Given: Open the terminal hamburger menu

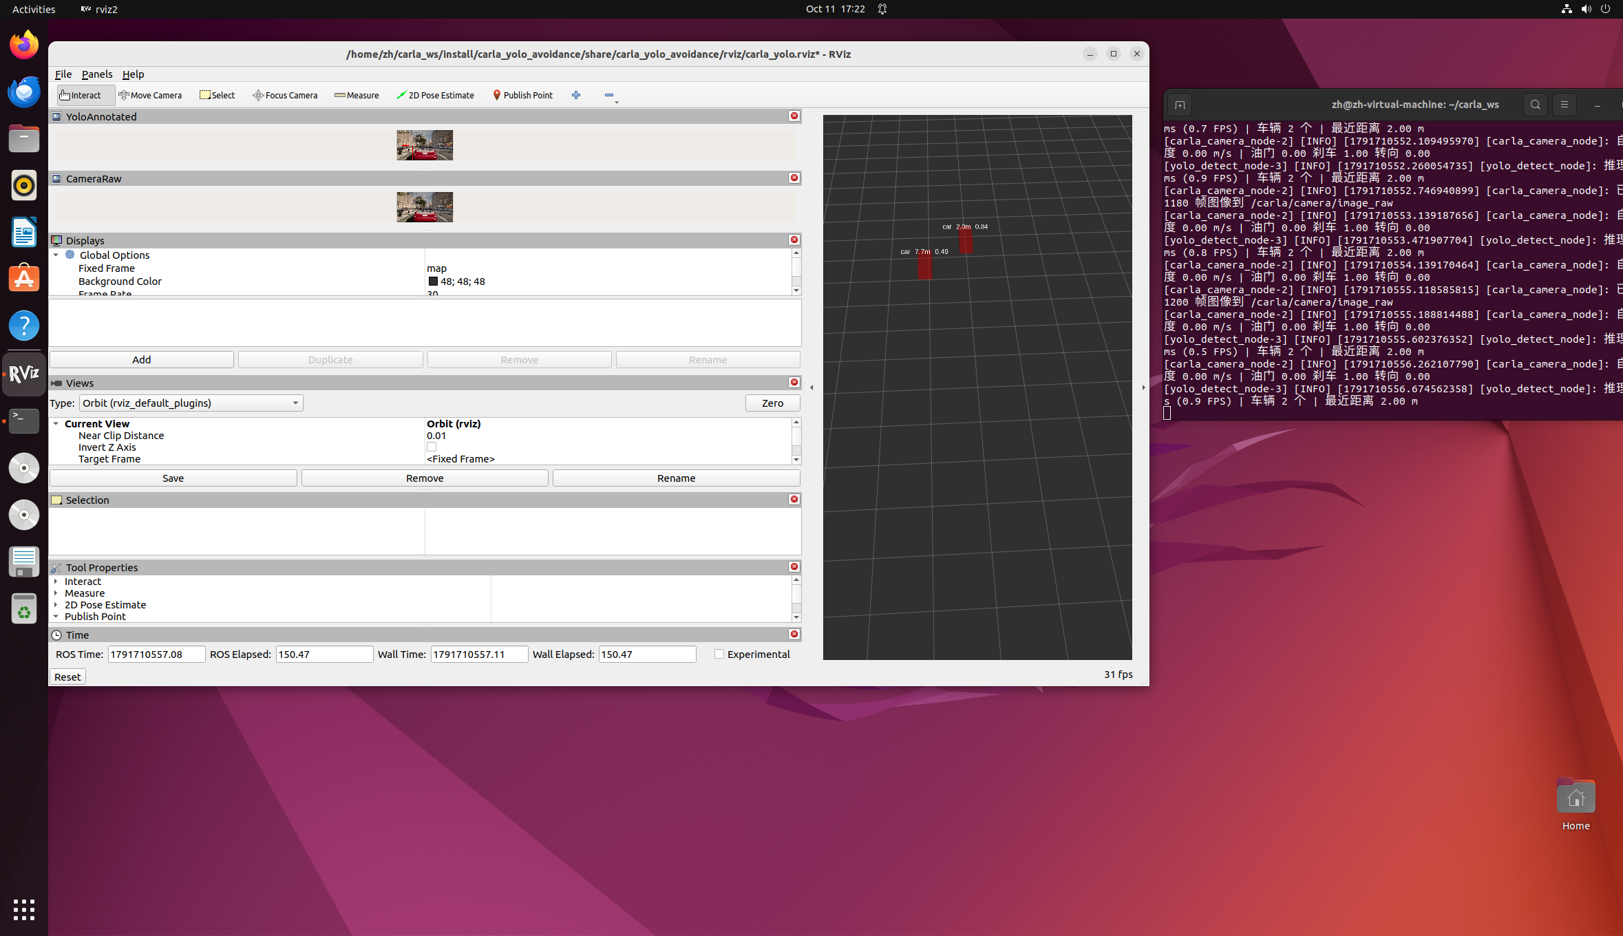Looking at the screenshot, I should [x=1564, y=105].
